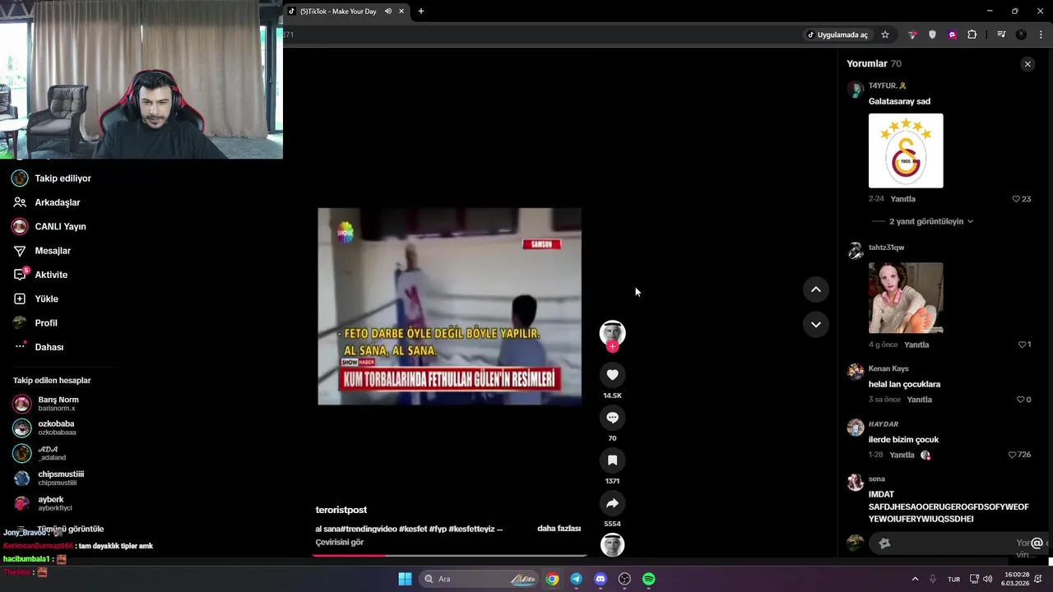This screenshot has width=1053, height=592.
Task: Reply to Kenan Kays' comment
Action: (919, 400)
